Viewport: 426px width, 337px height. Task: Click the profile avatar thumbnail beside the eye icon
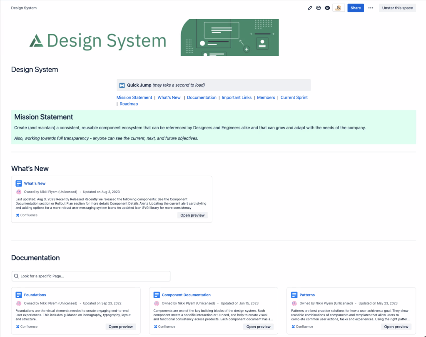pos(338,7)
